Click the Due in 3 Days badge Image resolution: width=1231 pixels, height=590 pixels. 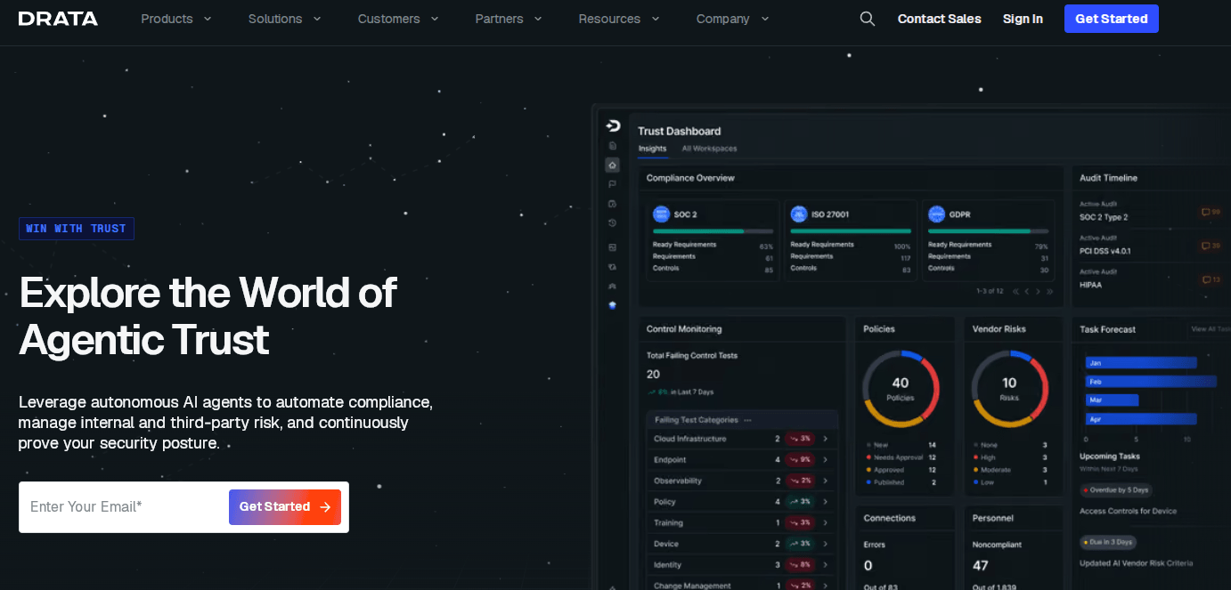(1108, 542)
